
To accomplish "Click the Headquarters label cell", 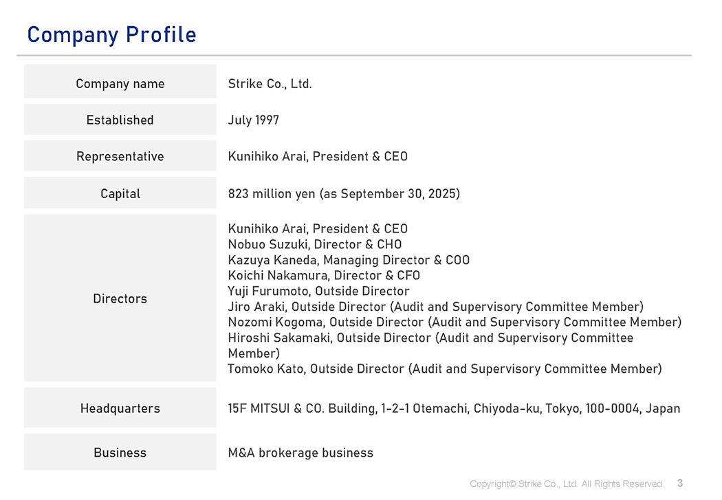I will point(120,409).
